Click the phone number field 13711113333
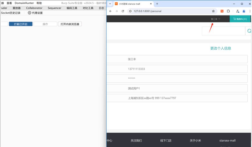Viewport: 252px width, 147px height. tap(177, 69)
